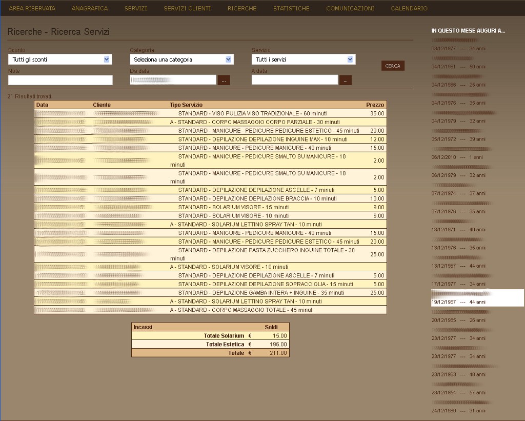525x421 pixels.
Task: Open the Da data date picker button
Action: 224,80
